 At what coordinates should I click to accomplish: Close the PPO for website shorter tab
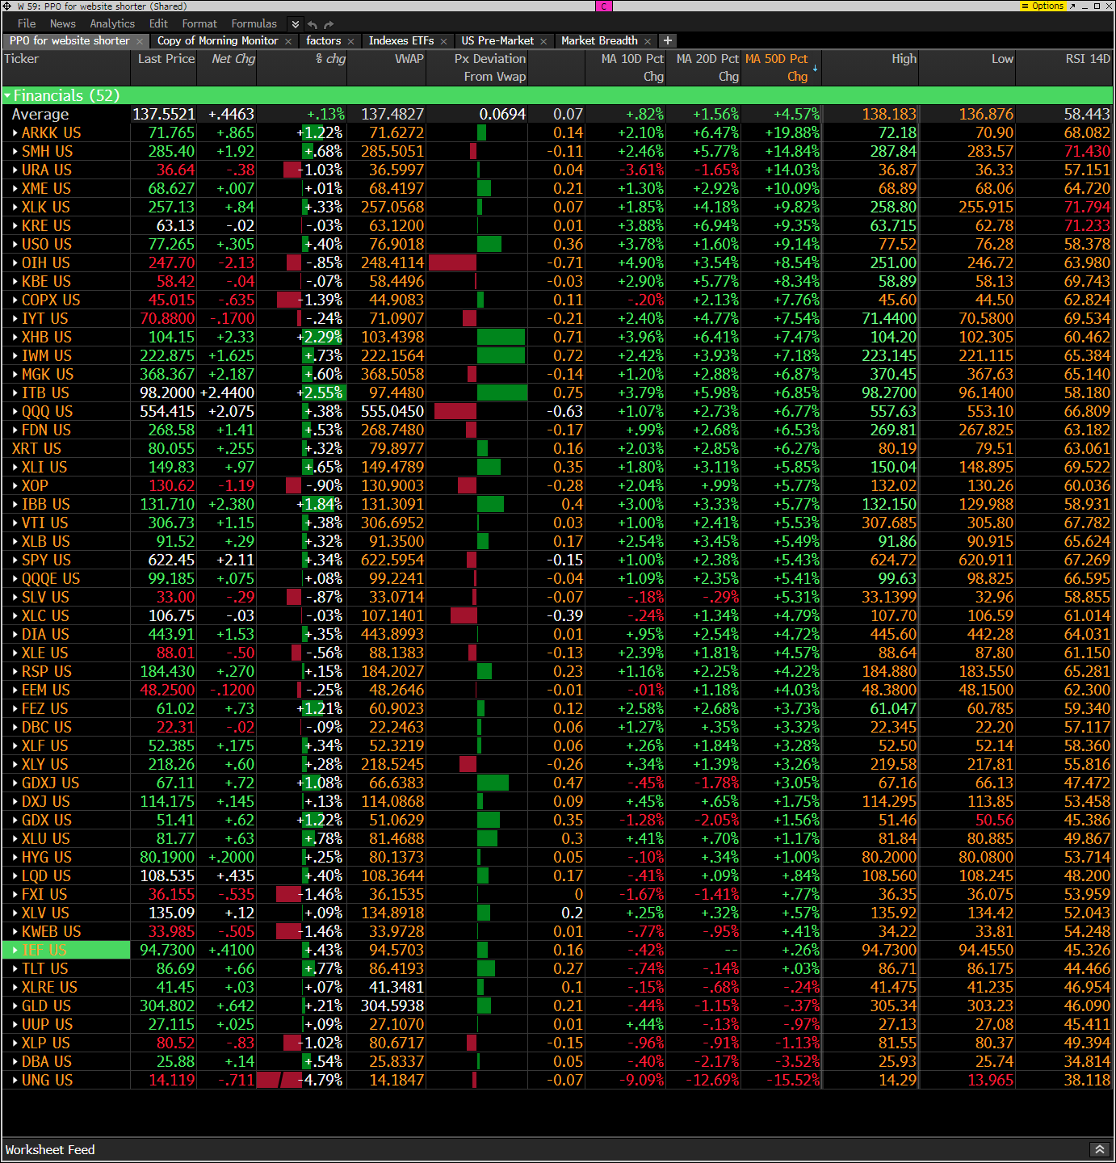click(140, 41)
